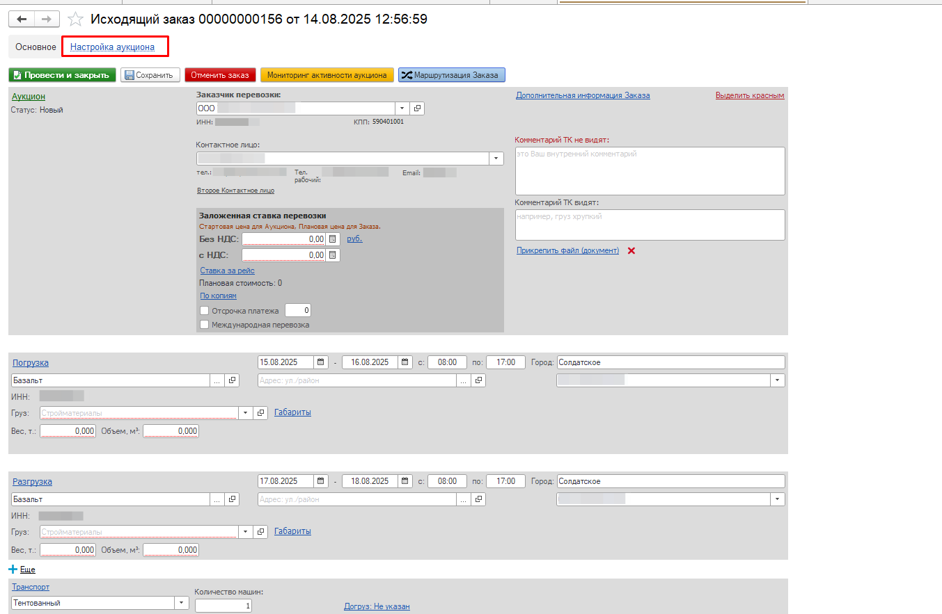
Task: Open the dropdown below the Город field in Разгрузка
Action: 778,499
